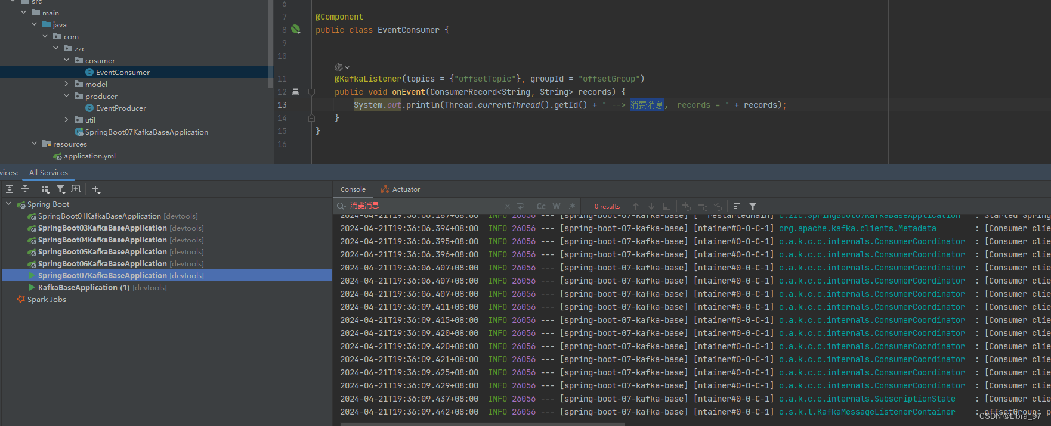1051x426 pixels.
Task: Select KafkaBaseApplication (1) service
Action: click(84, 287)
